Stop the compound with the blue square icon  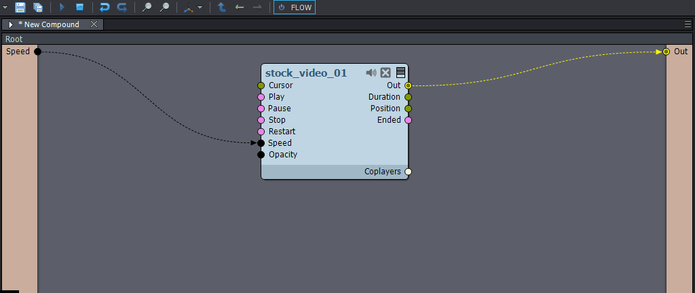tap(80, 7)
